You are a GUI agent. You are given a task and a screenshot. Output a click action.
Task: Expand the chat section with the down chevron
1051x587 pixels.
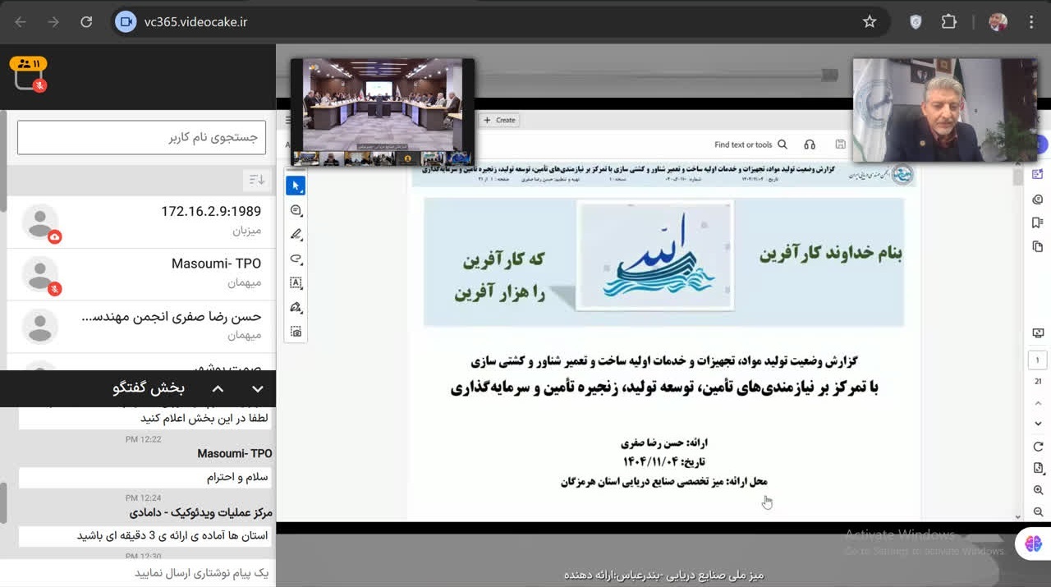[257, 388]
